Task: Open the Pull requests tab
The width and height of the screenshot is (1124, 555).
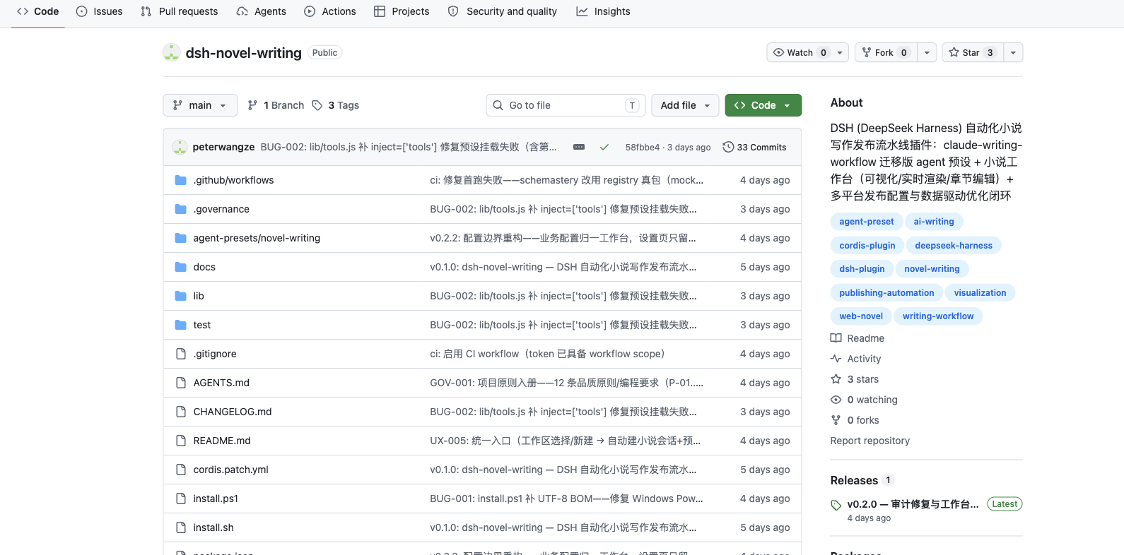Action: [x=180, y=11]
